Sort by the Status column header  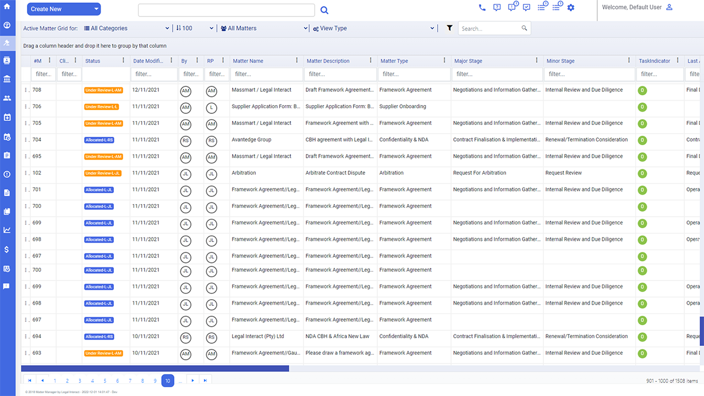point(92,61)
